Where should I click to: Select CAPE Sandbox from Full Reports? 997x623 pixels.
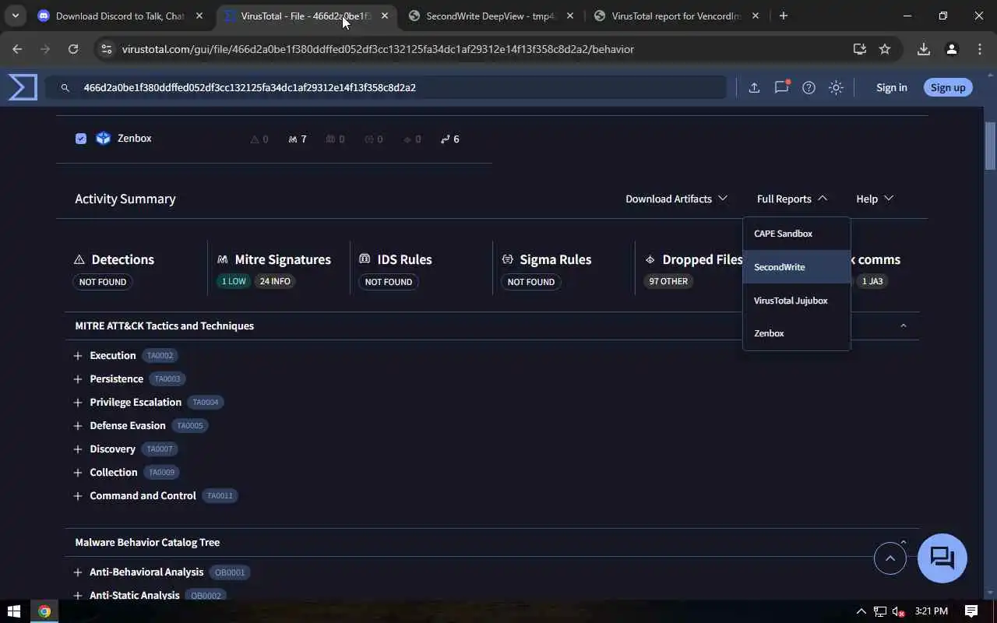(796, 234)
